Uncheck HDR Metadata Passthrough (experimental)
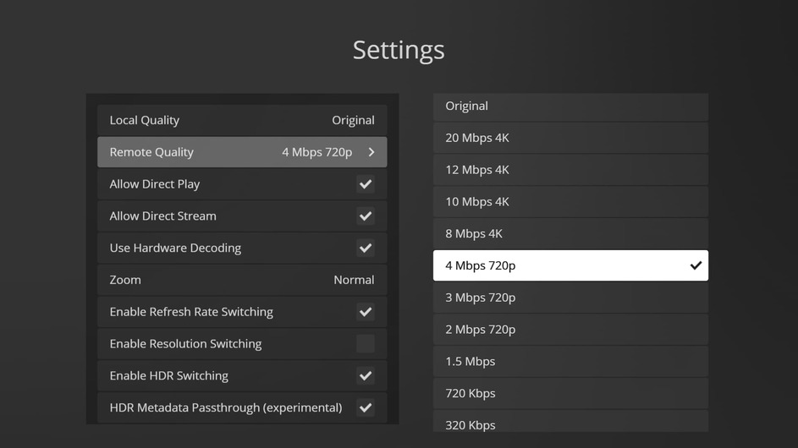 click(x=365, y=407)
